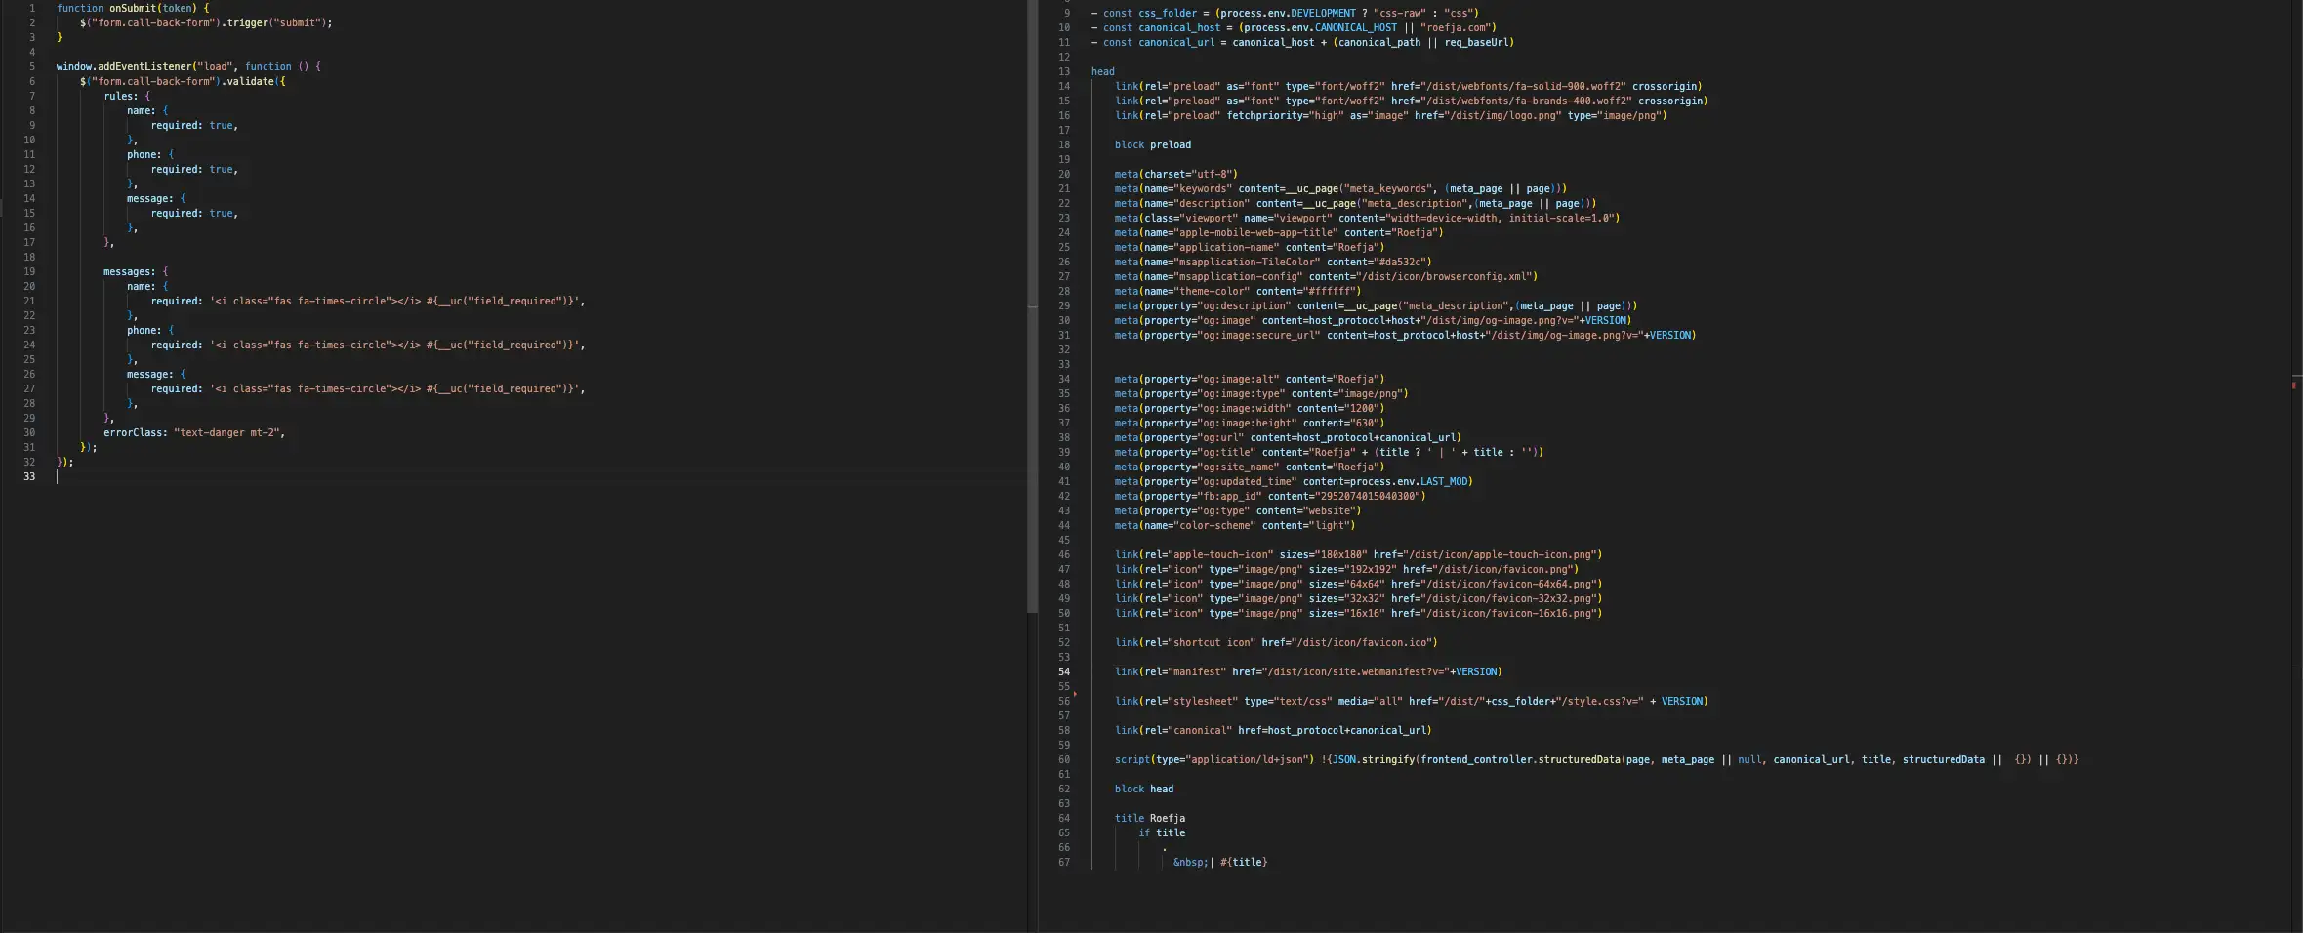
Task: Select line number 33 in the left gutter
Action: point(29,477)
